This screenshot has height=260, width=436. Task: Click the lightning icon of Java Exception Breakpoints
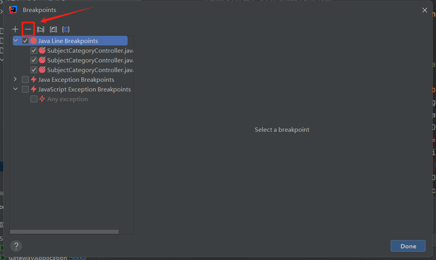[34, 79]
